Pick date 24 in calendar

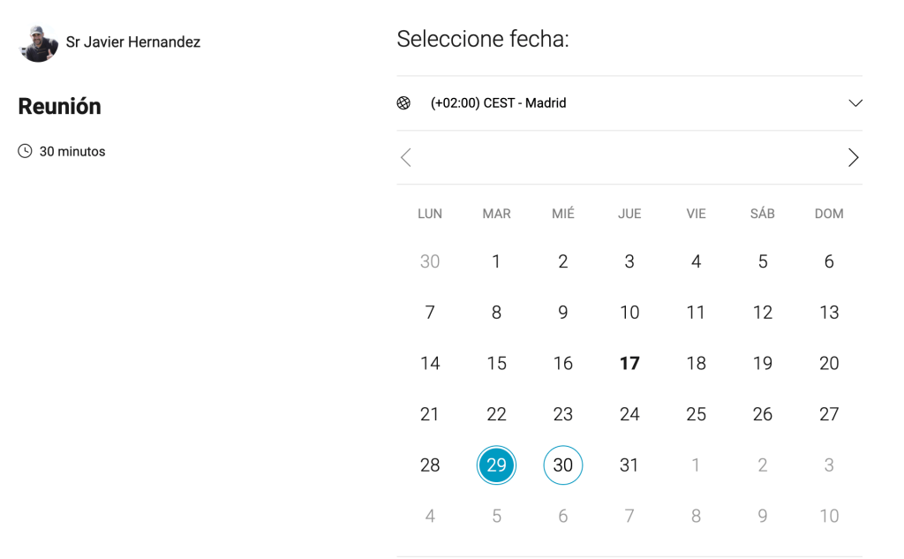tap(629, 414)
